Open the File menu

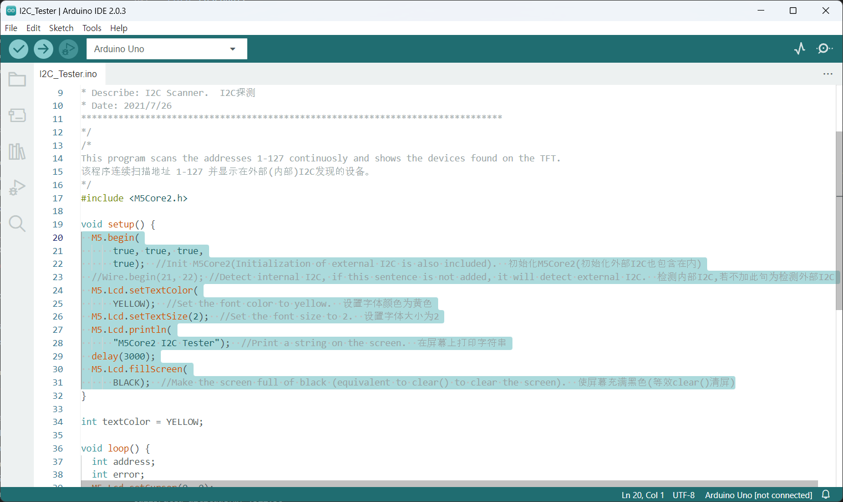pos(11,28)
